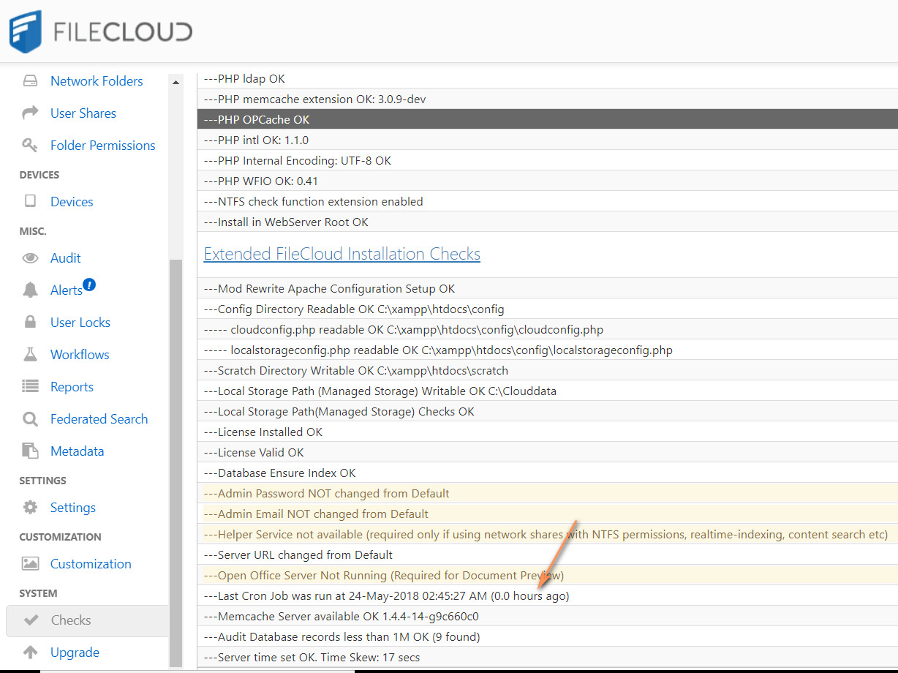Screen dimensions: 898x673
Task: Open the Customization section
Action: click(x=91, y=564)
